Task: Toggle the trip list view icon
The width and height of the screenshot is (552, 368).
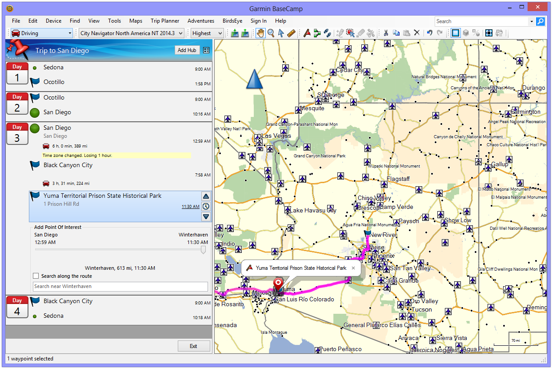Action: pyautogui.click(x=206, y=50)
